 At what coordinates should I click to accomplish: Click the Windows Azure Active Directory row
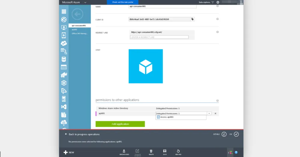click(157, 108)
